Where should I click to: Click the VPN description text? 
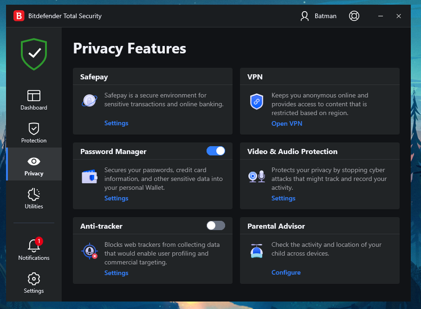pyautogui.click(x=320, y=104)
